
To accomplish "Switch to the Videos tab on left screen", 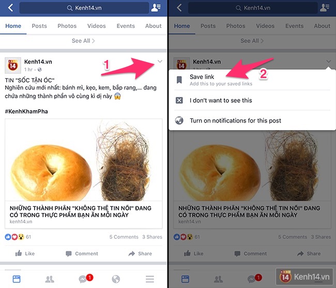I will click(97, 26).
